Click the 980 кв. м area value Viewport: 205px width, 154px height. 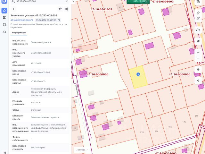coord(36,103)
